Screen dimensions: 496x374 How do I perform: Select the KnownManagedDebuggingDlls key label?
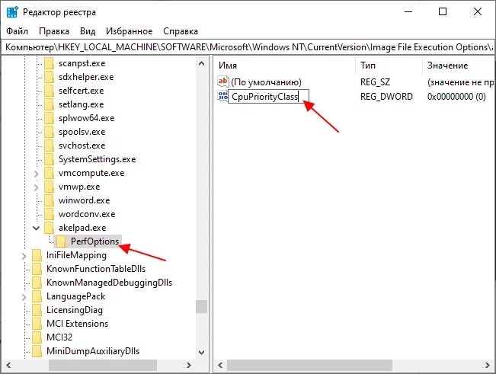point(109,283)
